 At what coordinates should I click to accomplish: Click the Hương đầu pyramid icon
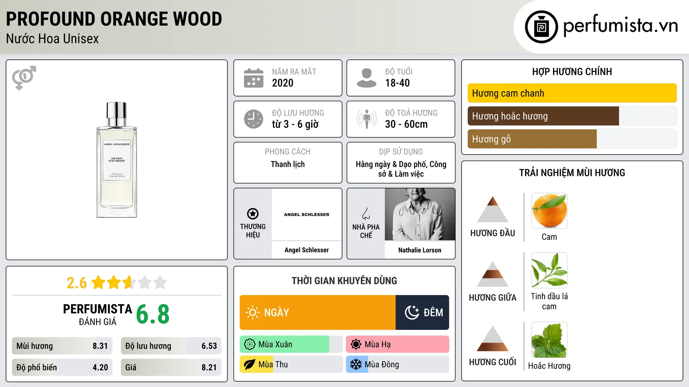[x=493, y=209]
